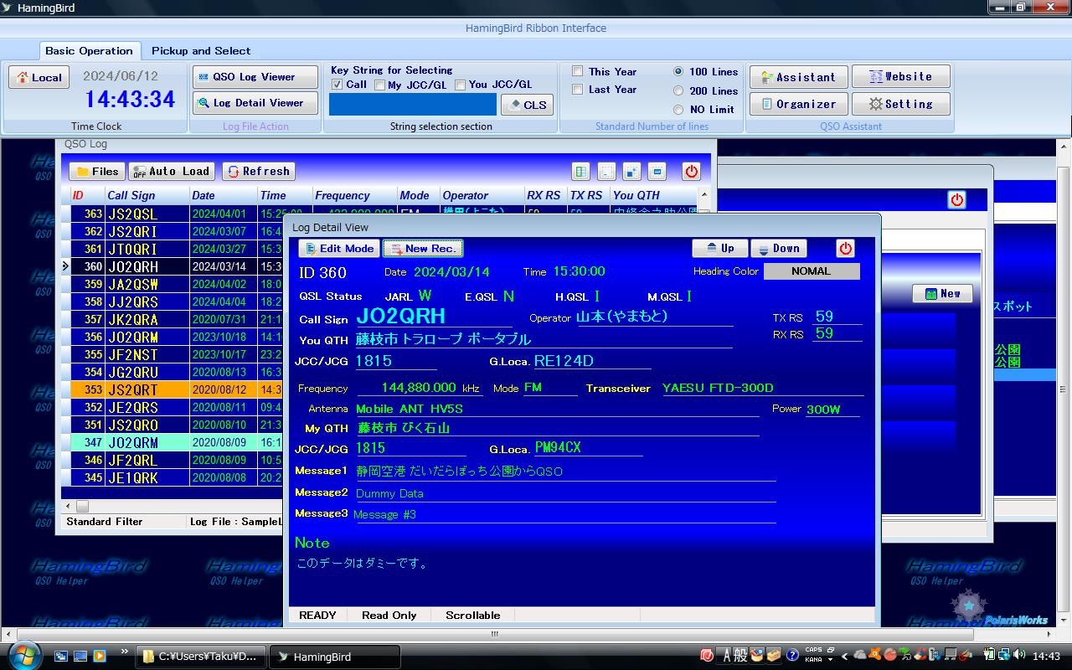Open the Organizer
The height and width of the screenshot is (670, 1072).
(x=799, y=104)
